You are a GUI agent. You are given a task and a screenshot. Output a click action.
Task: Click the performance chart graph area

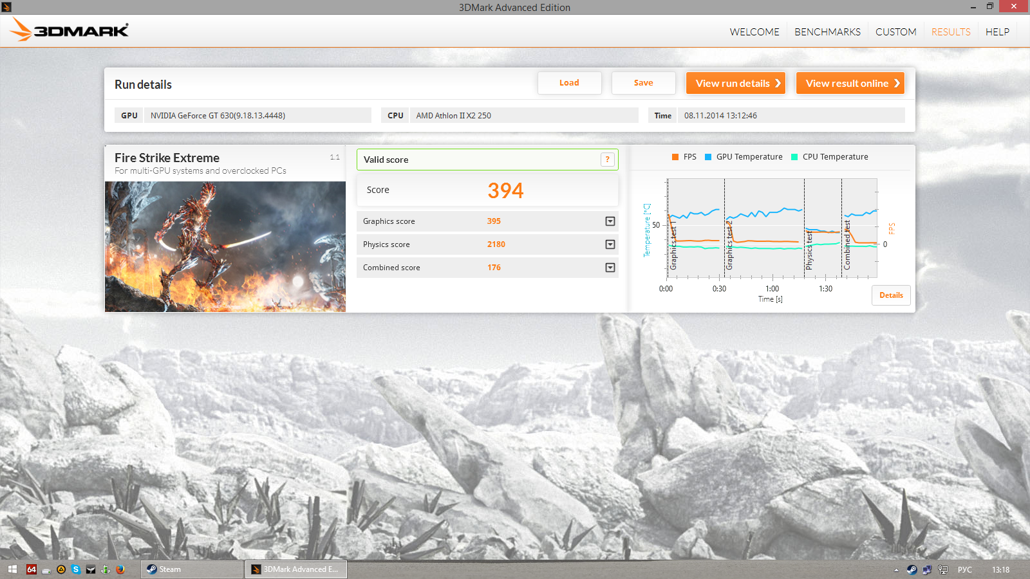772,228
